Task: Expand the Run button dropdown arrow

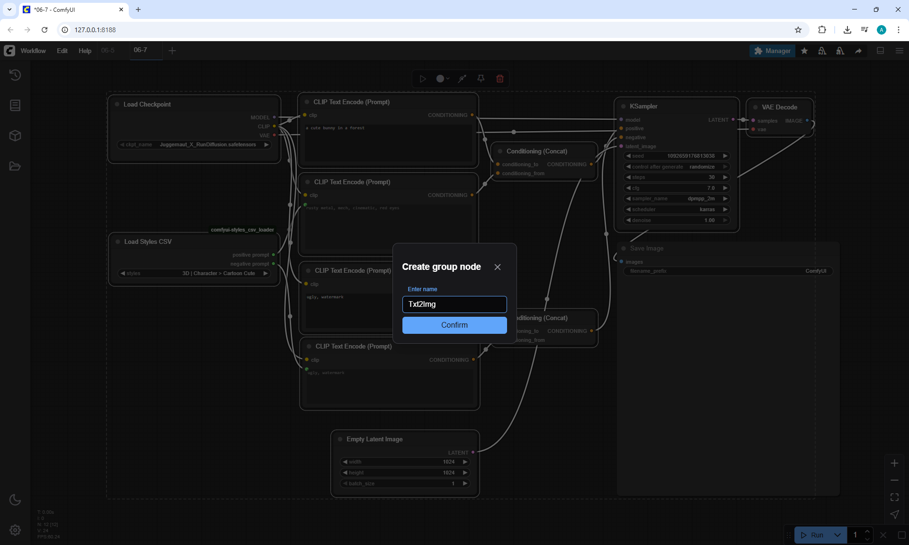Action: pos(837,535)
